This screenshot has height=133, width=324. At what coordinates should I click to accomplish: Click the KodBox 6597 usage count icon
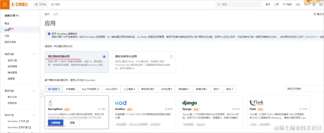(x=166, y=109)
